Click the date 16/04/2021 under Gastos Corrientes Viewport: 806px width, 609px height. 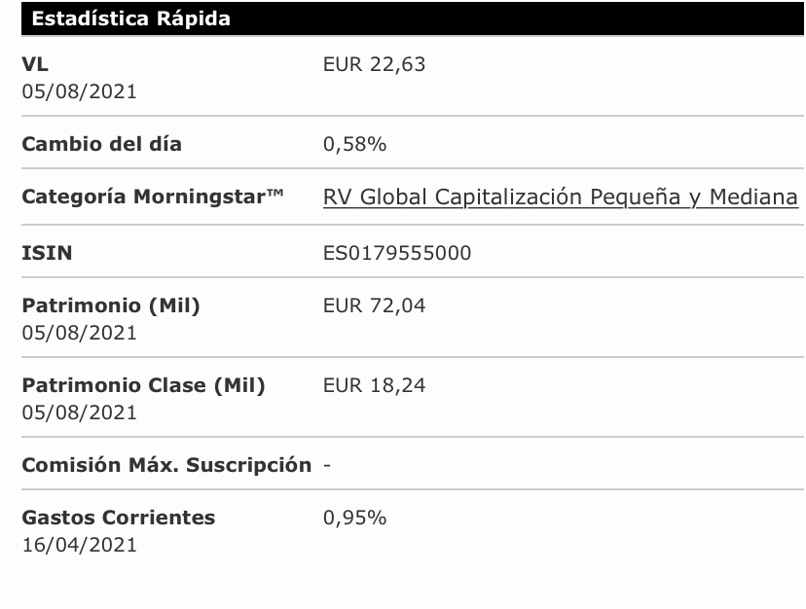pos(79,545)
